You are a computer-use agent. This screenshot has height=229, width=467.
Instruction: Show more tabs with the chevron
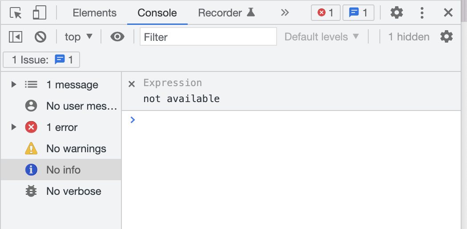(285, 13)
